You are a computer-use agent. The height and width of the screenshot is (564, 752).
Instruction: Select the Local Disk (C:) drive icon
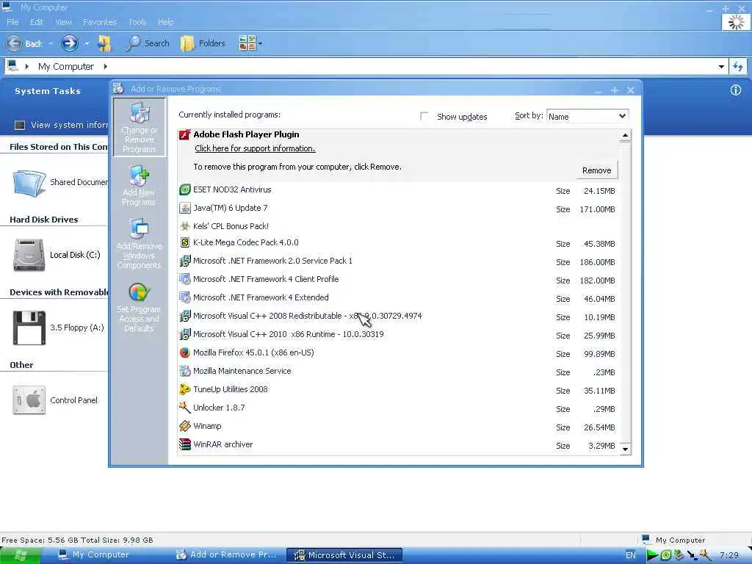pyautogui.click(x=29, y=255)
